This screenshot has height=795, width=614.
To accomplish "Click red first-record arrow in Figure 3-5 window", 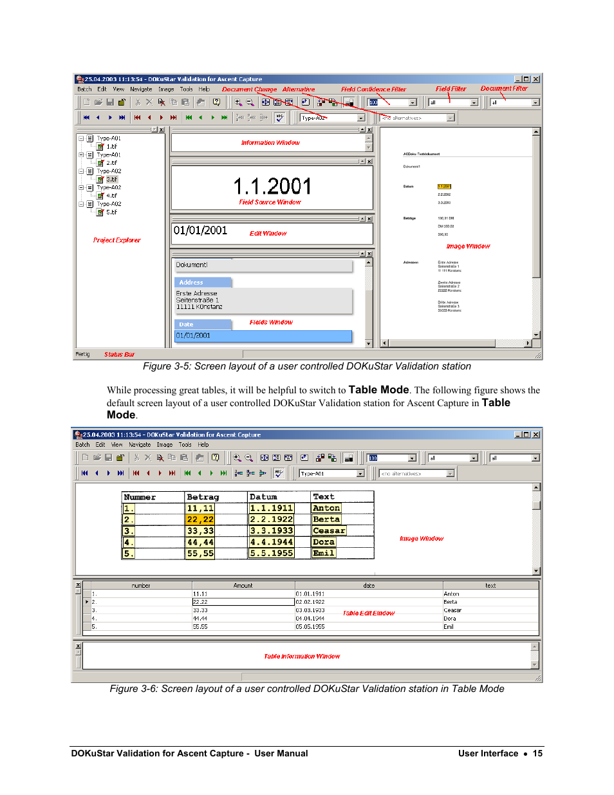I will tap(137, 118).
